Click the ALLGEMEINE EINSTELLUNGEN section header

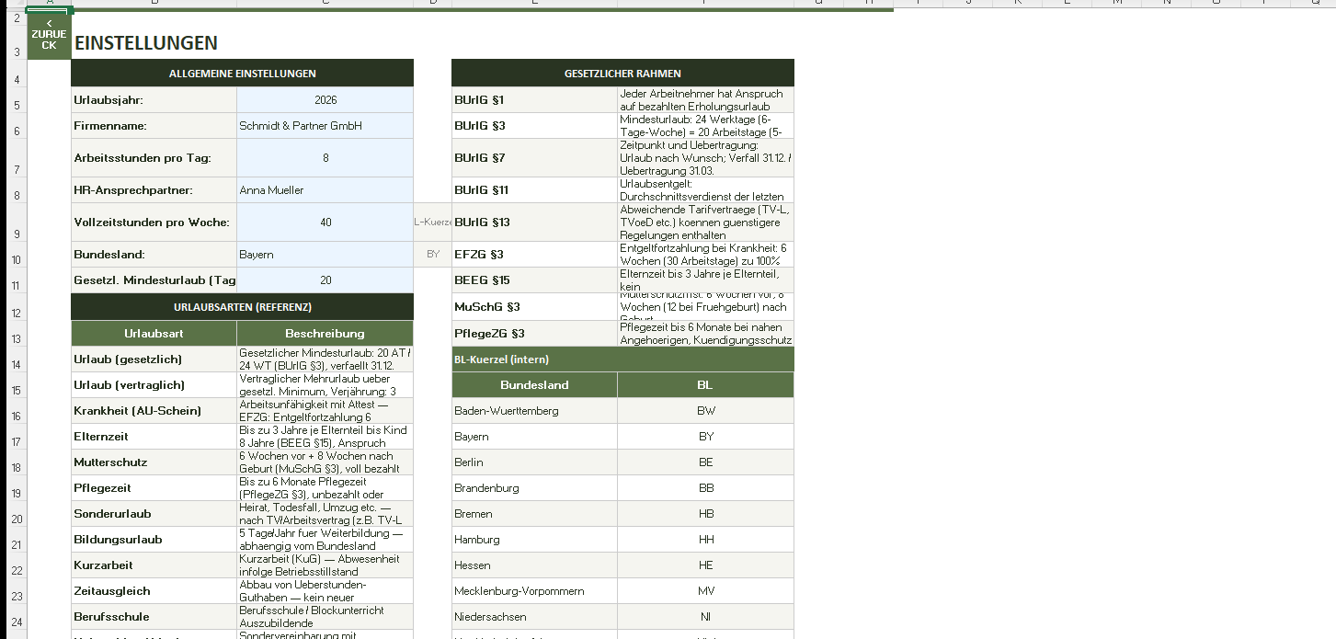tap(242, 74)
